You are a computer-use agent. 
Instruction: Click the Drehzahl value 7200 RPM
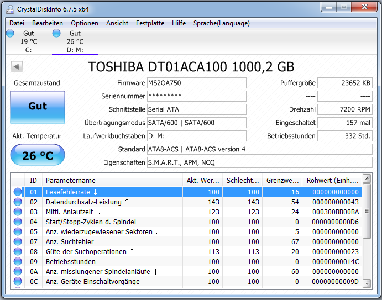coord(345,109)
